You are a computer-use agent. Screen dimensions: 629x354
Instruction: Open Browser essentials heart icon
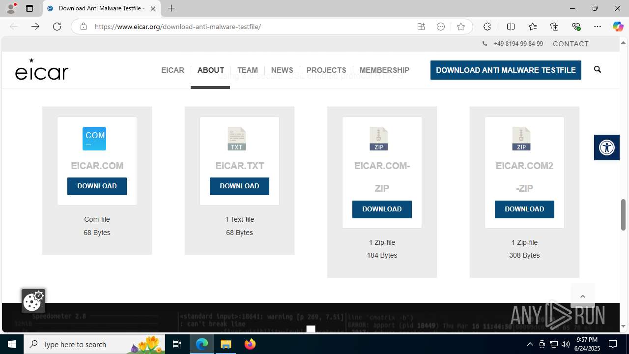[x=576, y=27]
